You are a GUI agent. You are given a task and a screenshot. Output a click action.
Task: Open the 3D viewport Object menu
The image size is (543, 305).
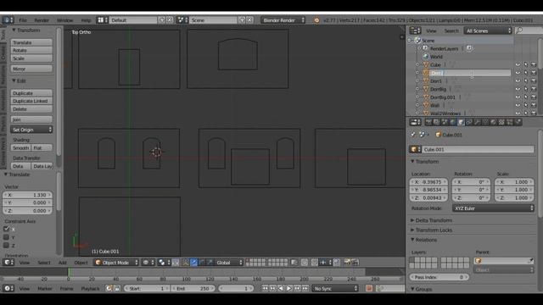coord(81,263)
